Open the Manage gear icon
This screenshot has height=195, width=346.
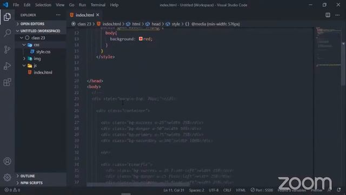(7, 177)
